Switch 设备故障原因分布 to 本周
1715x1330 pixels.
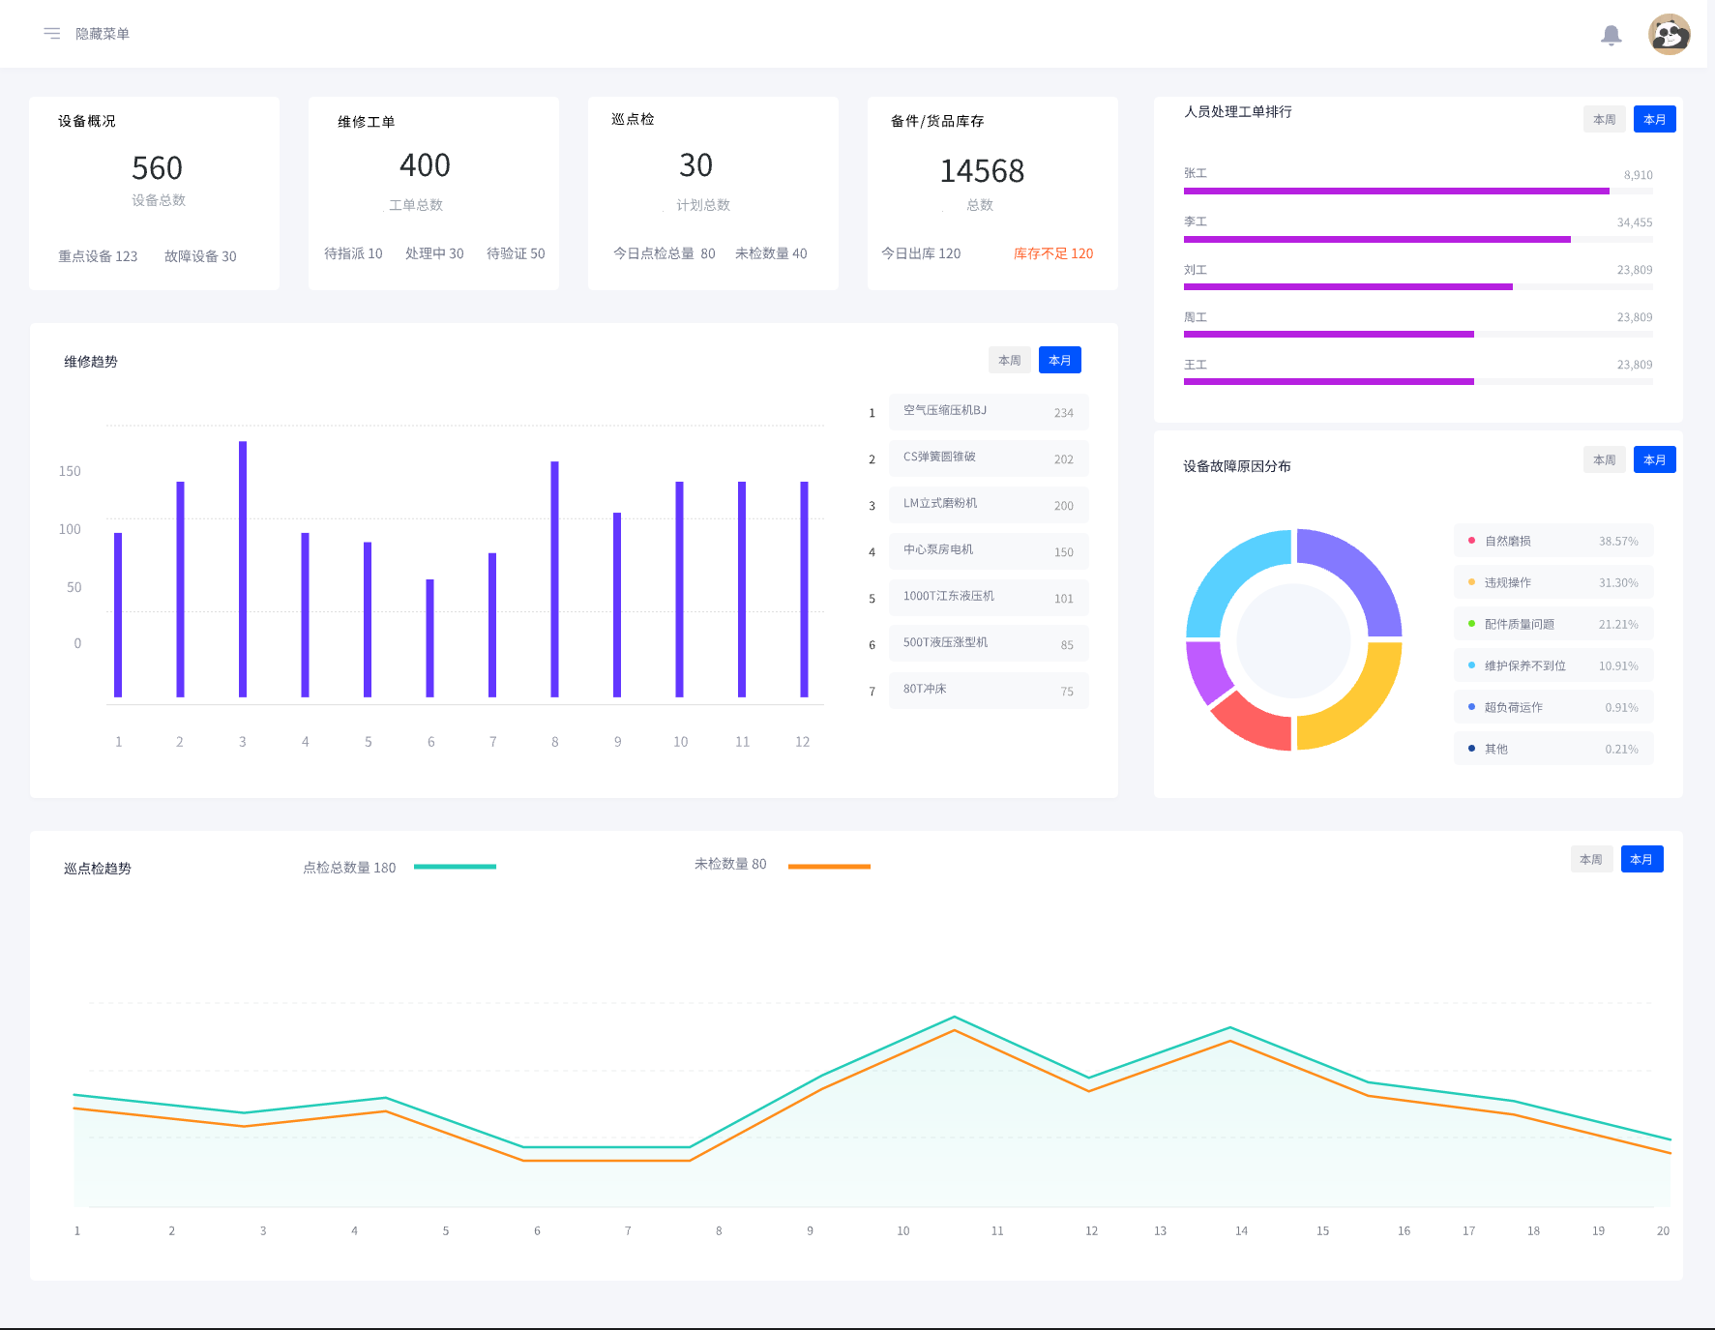(1604, 460)
